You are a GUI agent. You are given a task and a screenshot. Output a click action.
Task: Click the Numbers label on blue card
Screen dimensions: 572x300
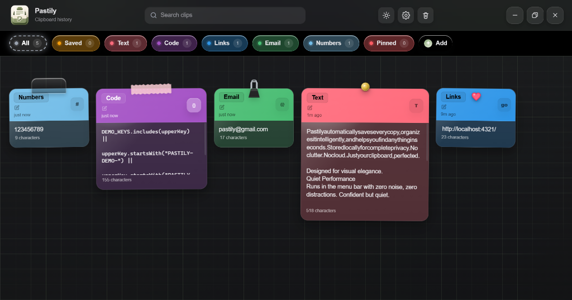coord(31,97)
